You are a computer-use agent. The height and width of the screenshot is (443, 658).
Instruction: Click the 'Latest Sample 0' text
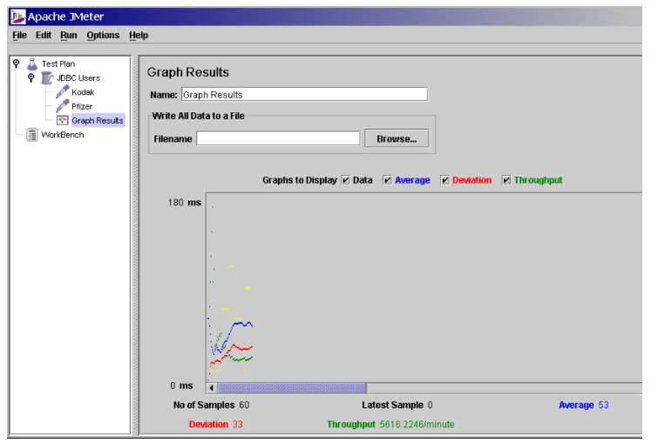(397, 405)
